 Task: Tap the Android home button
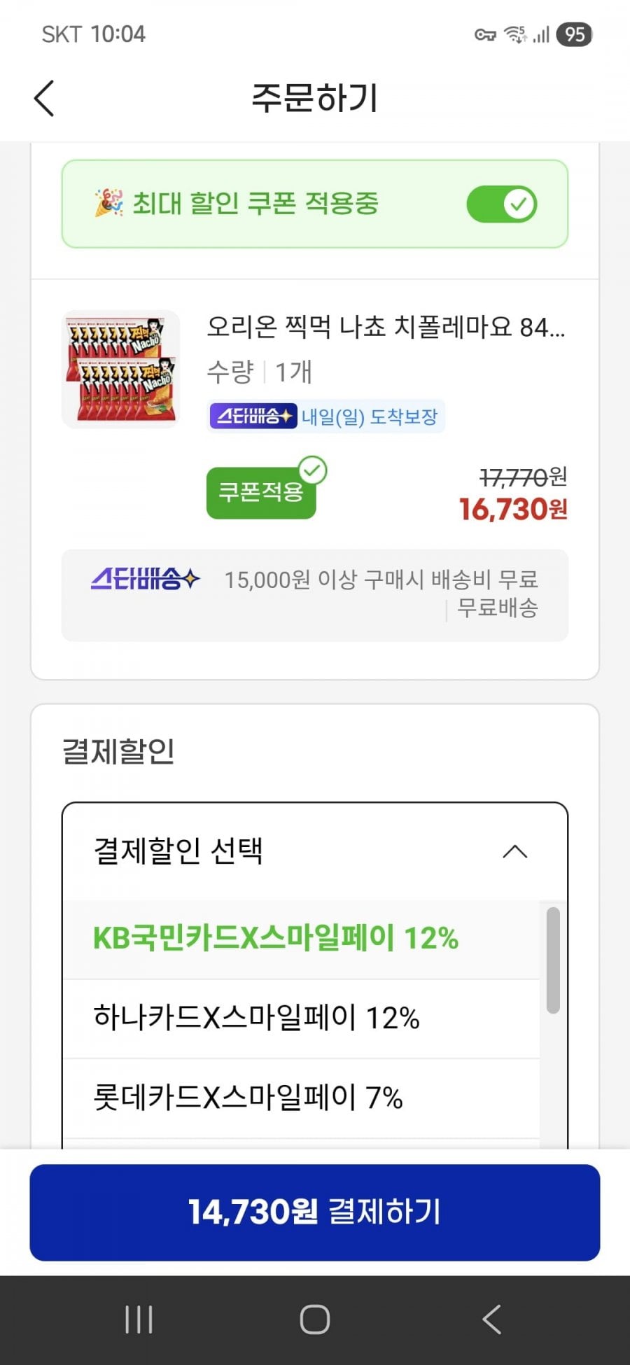point(315,1320)
